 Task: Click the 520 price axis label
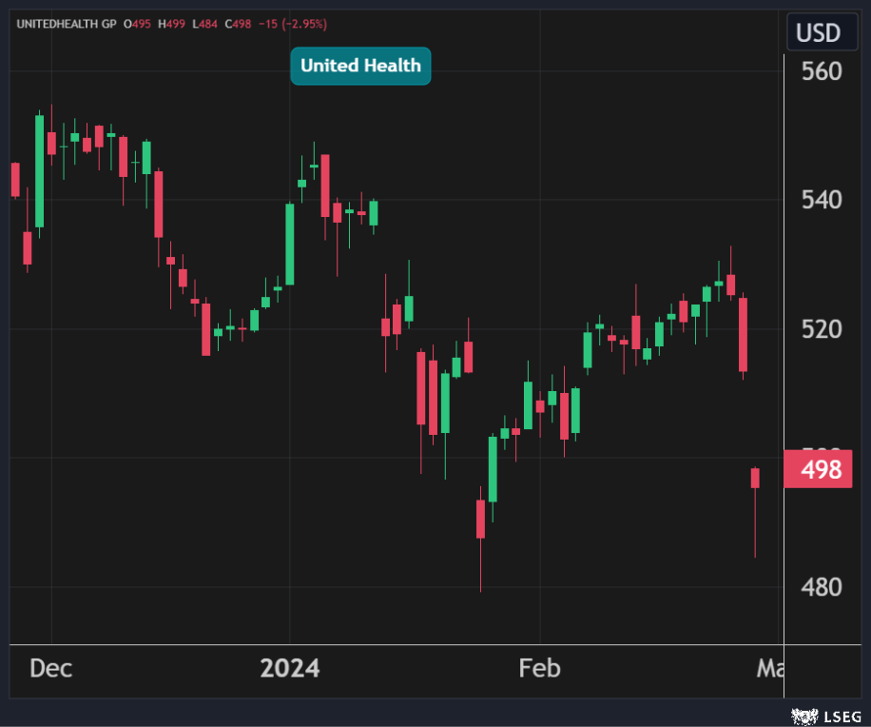tap(821, 329)
